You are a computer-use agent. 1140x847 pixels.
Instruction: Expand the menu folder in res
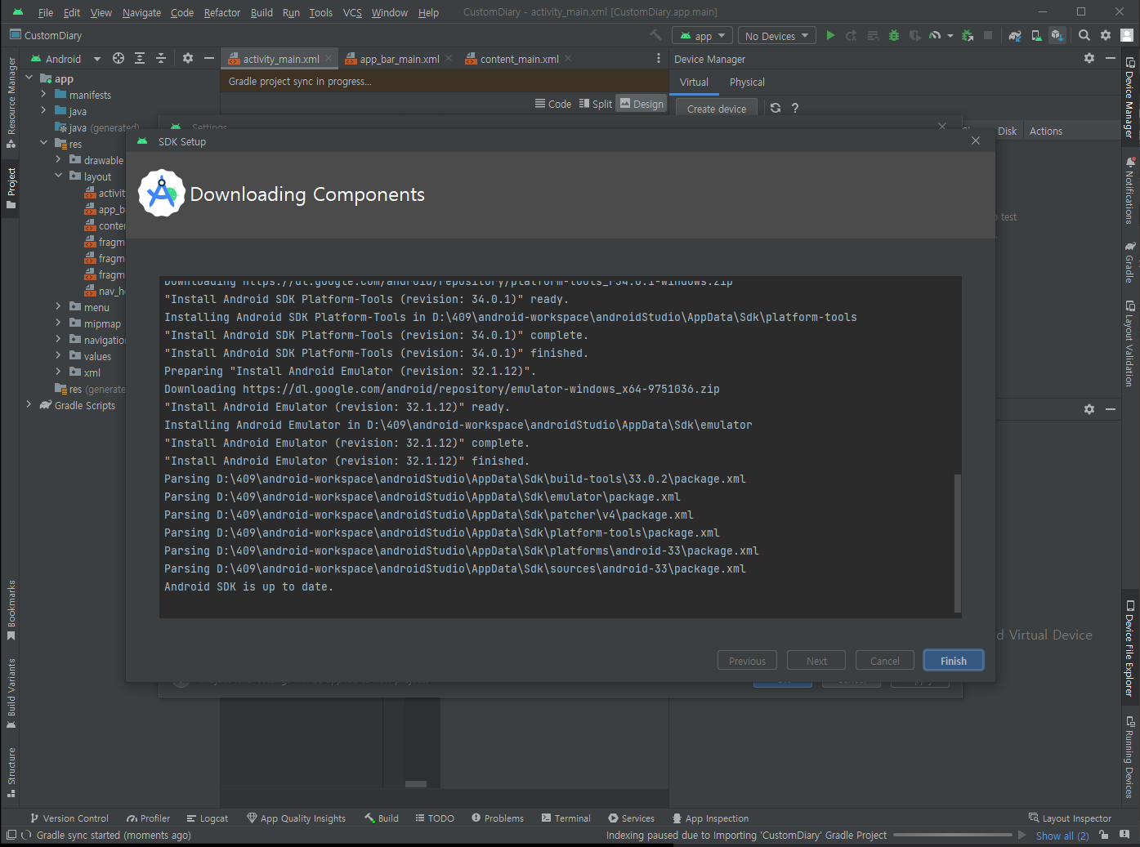pos(58,306)
